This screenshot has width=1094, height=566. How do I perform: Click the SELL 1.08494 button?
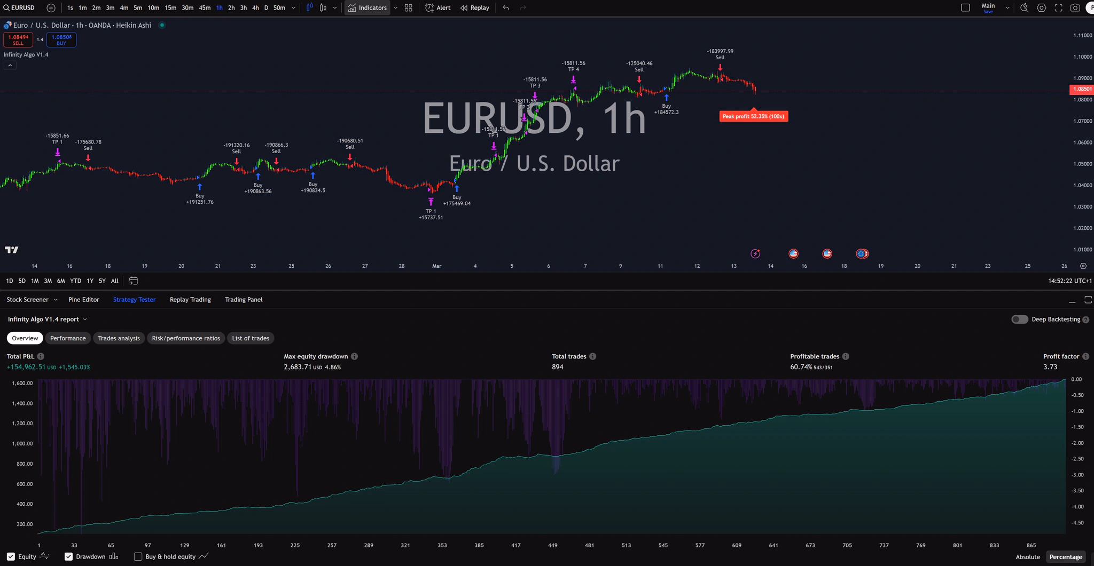coord(18,39)
